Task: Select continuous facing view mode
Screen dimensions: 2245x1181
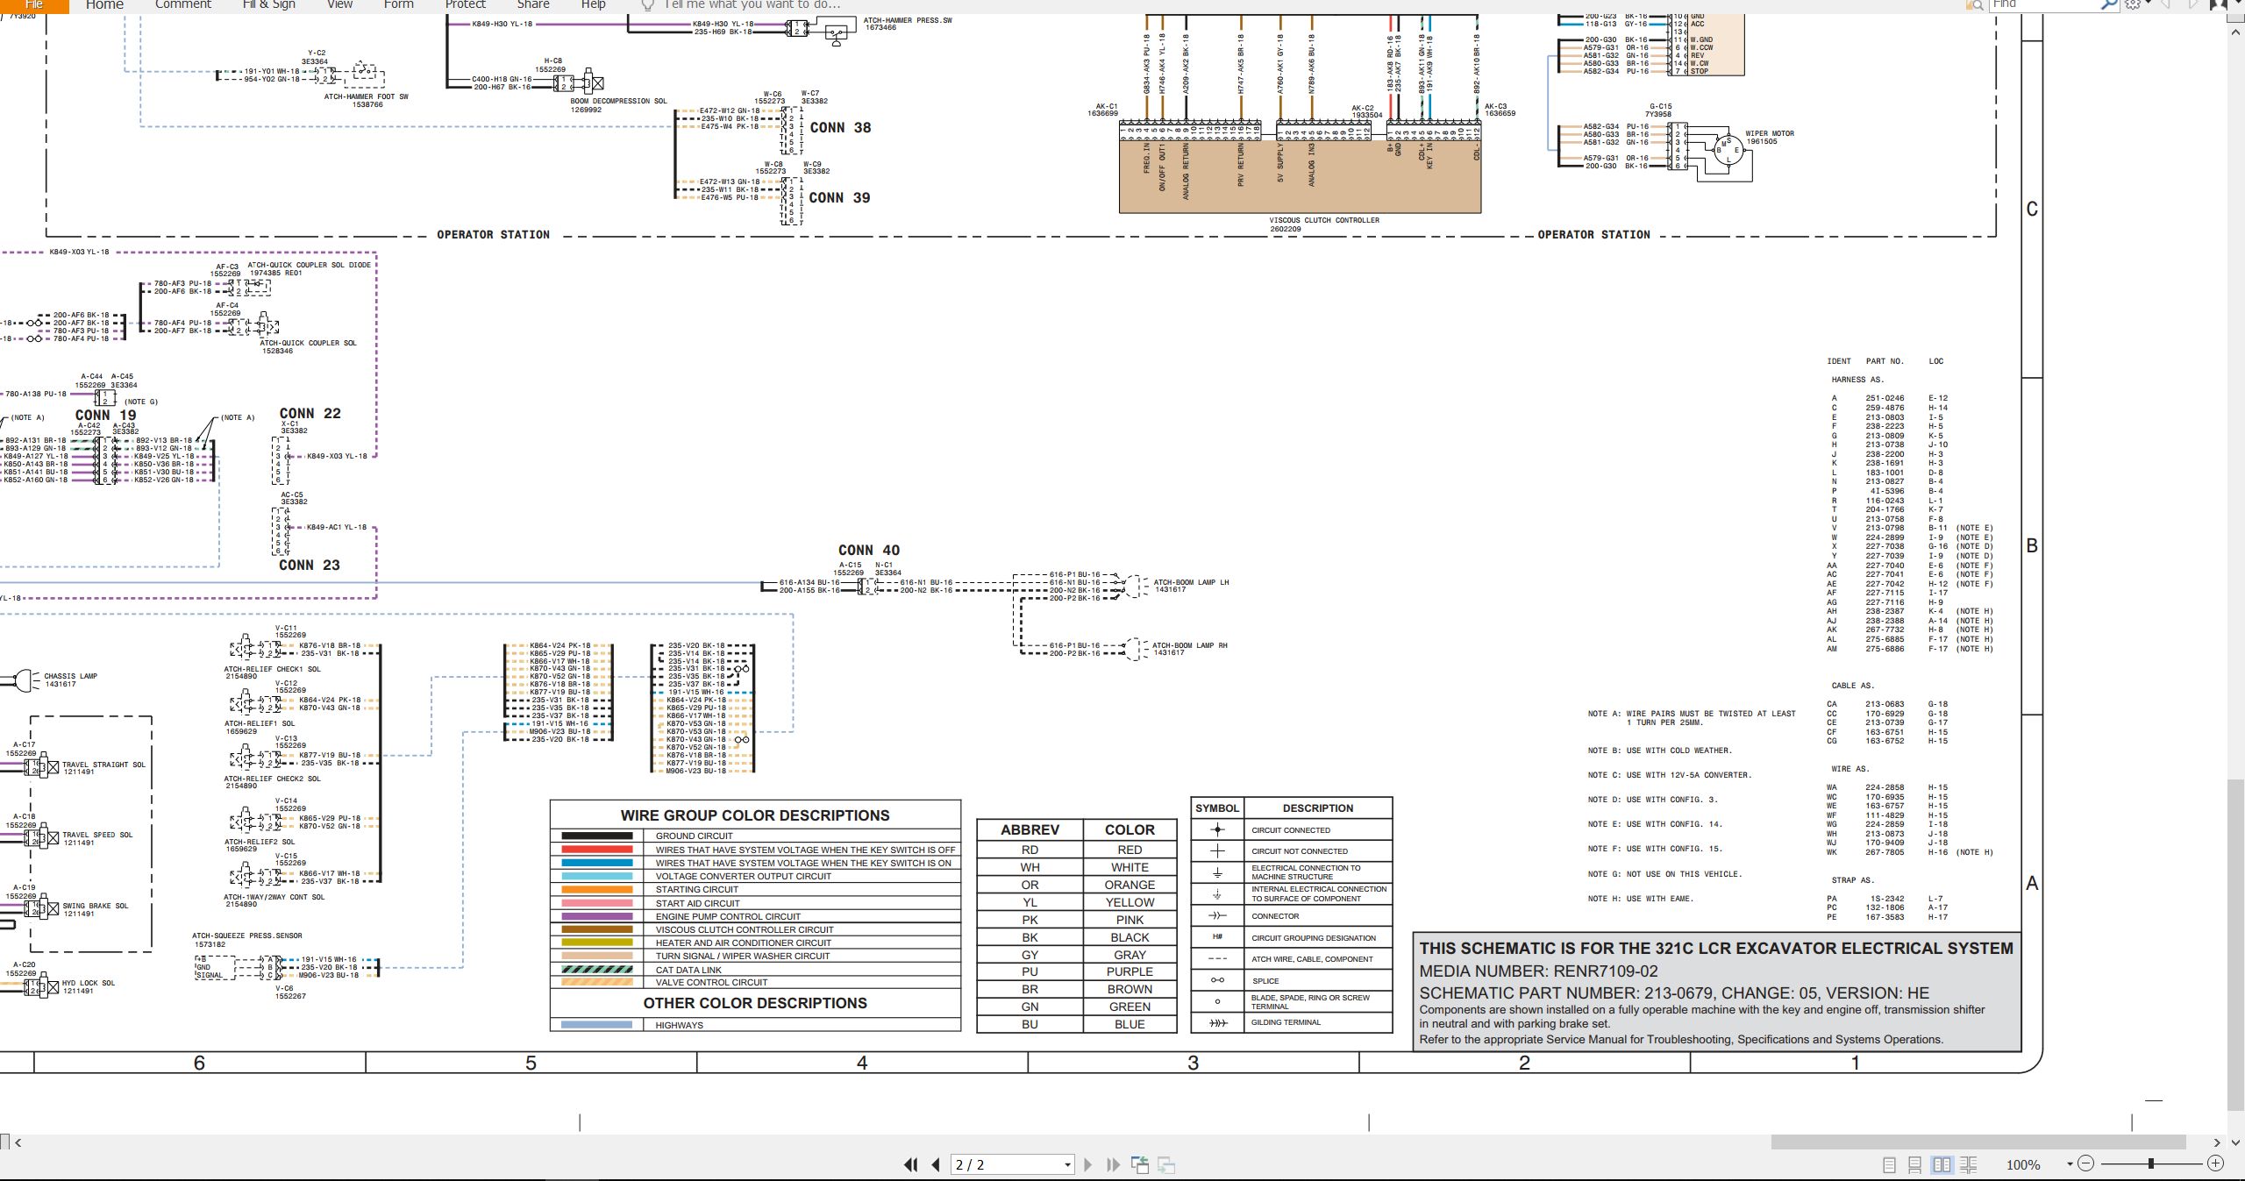Action: 1969,1164
